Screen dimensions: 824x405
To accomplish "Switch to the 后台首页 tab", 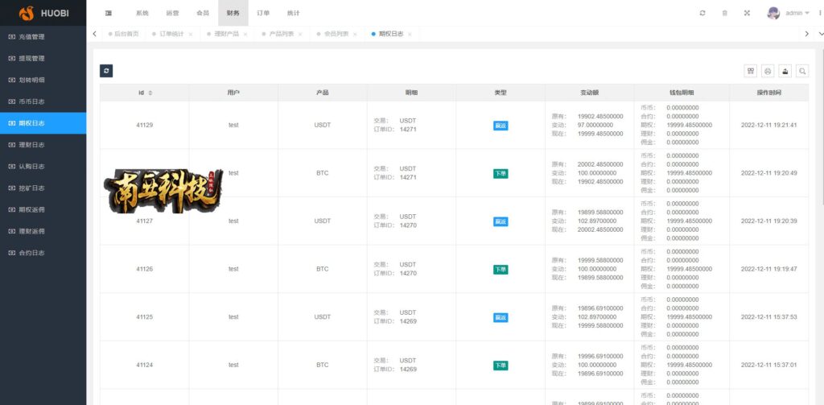I will 126,34.
